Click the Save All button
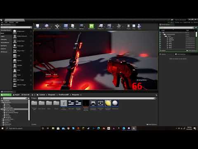Screen dimensions: 198x149 [x=26, y=95]
